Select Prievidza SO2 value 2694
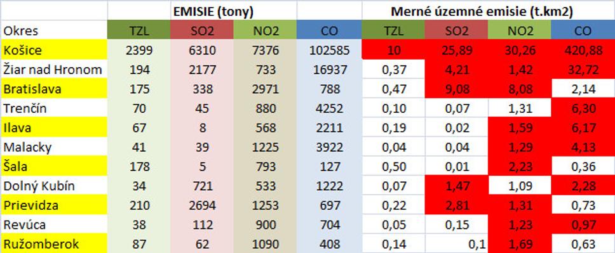This screenshot has height=253, width=615. (x=202, y=205)
